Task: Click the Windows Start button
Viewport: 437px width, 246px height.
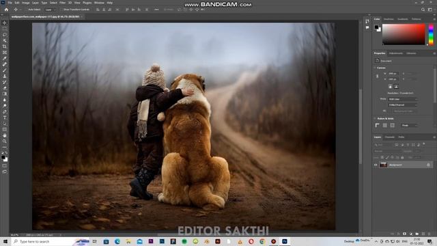Action: (5, 241)
